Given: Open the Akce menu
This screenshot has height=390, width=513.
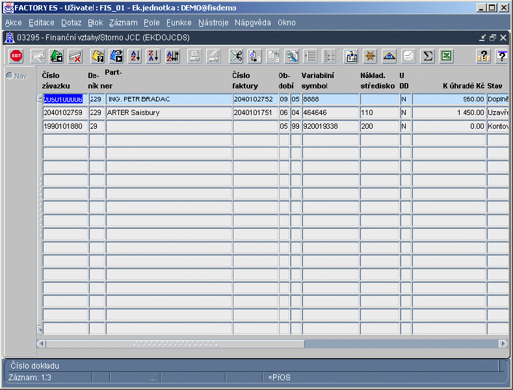Looking at the screenshot, I should coord(14,23).
